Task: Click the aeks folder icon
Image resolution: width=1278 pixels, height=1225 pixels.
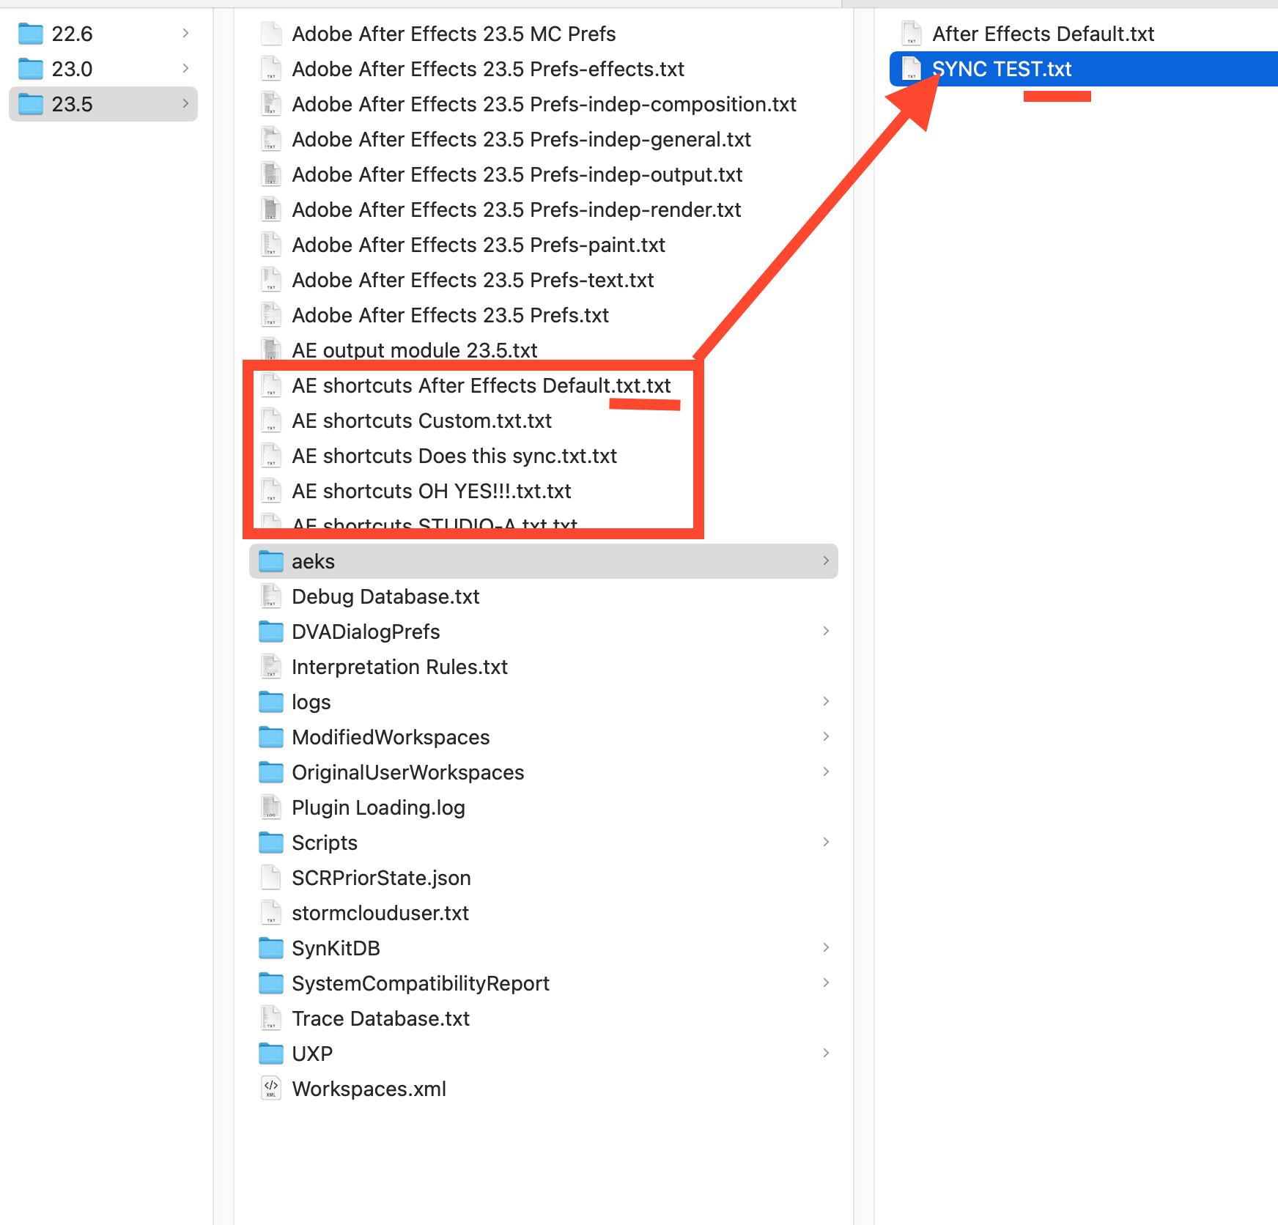Action: [x=271, y=560]
